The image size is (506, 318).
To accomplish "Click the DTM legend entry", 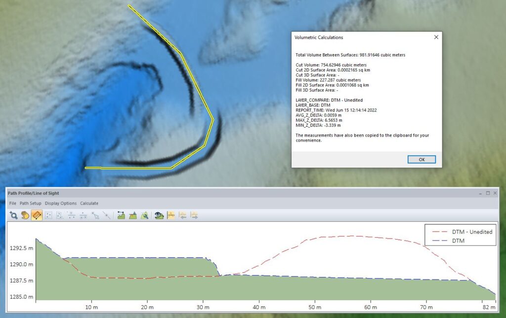I will [x=448, y=241].
